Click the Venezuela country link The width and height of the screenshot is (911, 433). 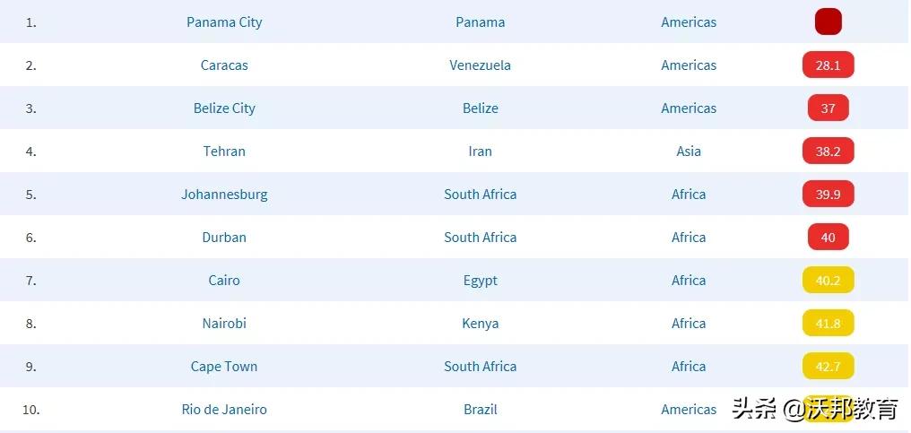tap(480, 65)
